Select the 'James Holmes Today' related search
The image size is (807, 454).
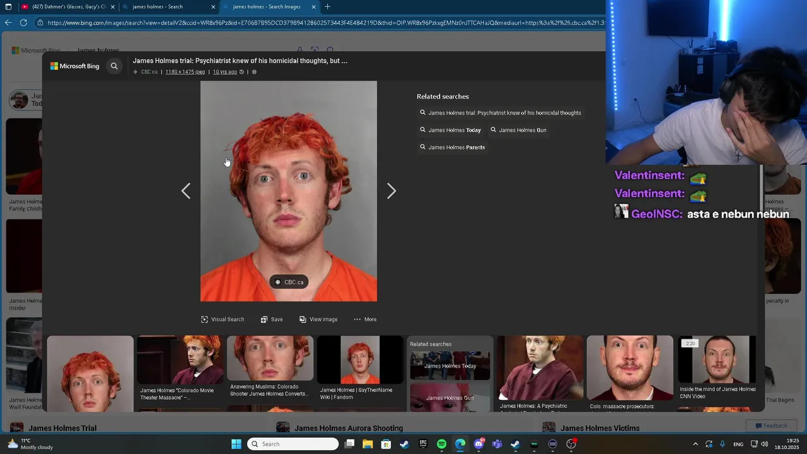point(450,130)
